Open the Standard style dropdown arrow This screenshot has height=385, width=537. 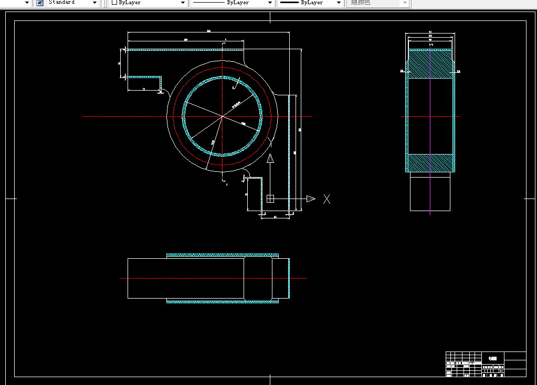(x=94, y=3)
